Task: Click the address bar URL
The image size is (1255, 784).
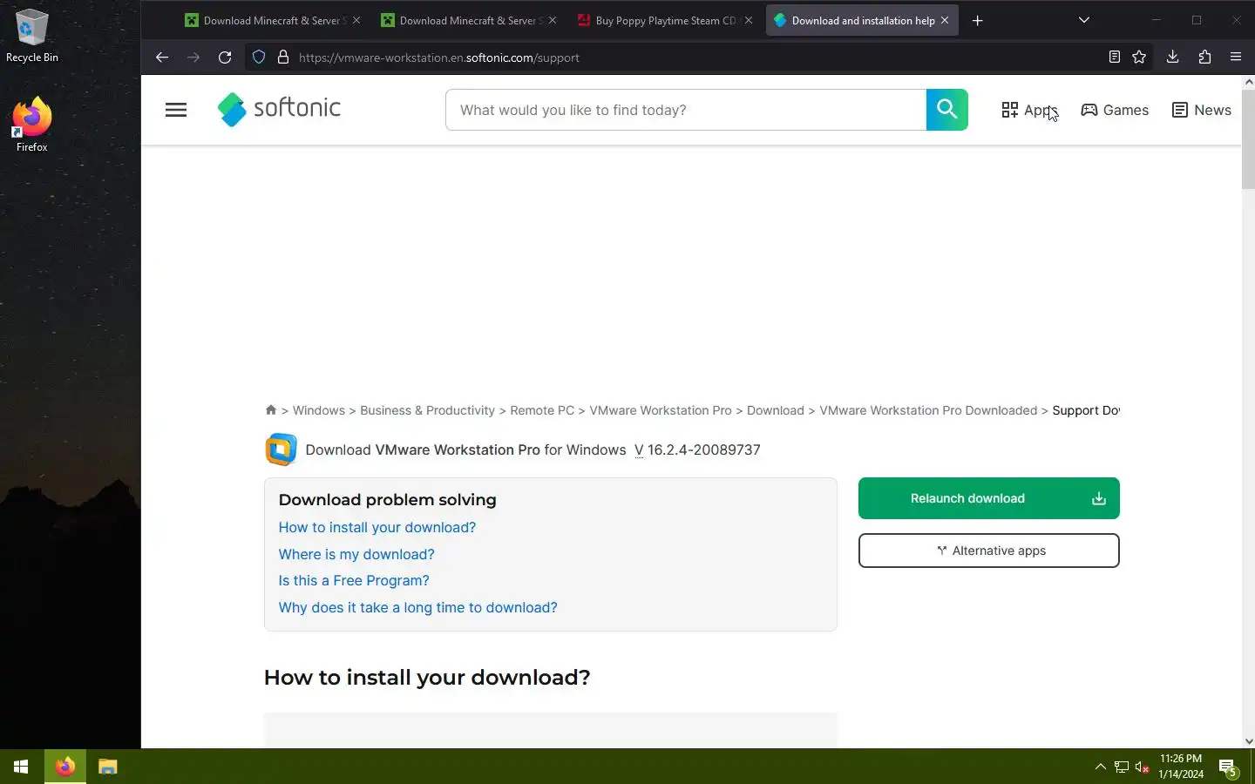Action: [x=439, y=57]
